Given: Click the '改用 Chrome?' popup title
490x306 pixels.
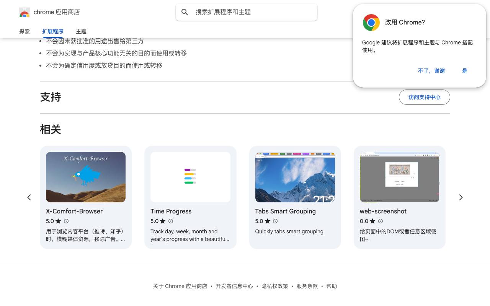Looking at the screenshot, I should click(x=405, y=22).
